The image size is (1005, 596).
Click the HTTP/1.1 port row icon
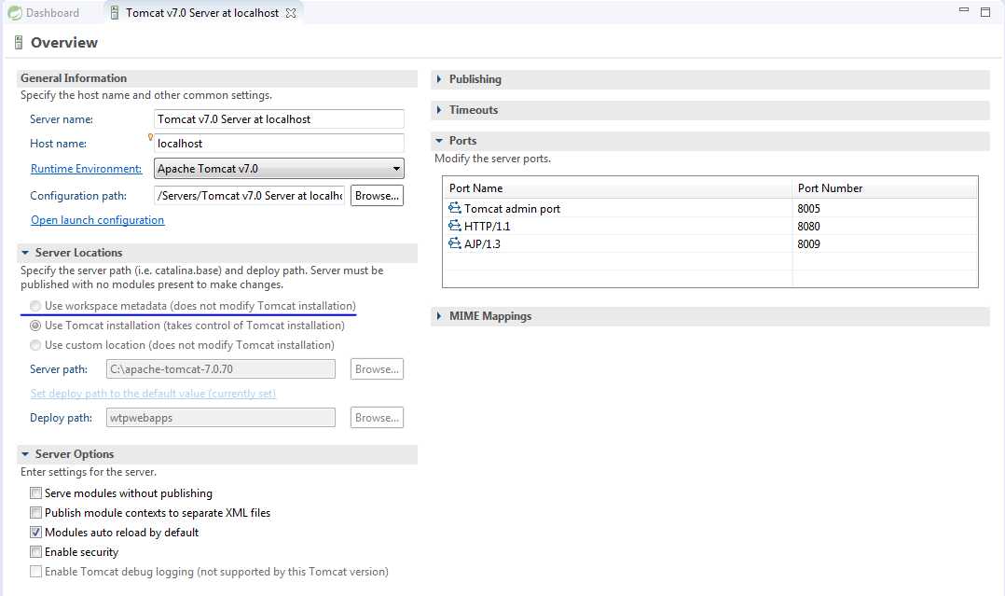[x=454, y=226]
